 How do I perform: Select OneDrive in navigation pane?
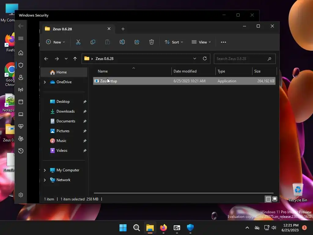(64, 82)
